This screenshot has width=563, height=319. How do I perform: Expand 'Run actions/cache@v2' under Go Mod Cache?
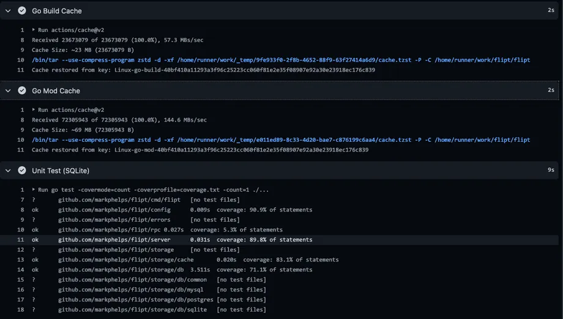[x=34, y=109]
